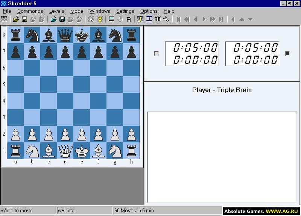
Task: Save using the teal floppy disk icon
Action: 62,20
